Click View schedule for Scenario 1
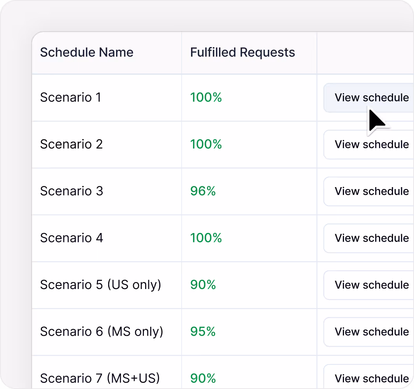 tap(371, 98)
